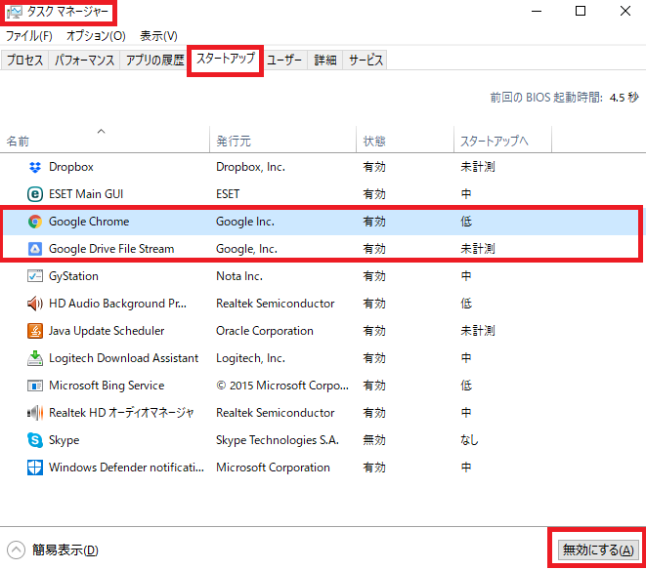The image size is (646, 570).
Task: Click the Java Update Scheduler icon
Action: [35, 331]
